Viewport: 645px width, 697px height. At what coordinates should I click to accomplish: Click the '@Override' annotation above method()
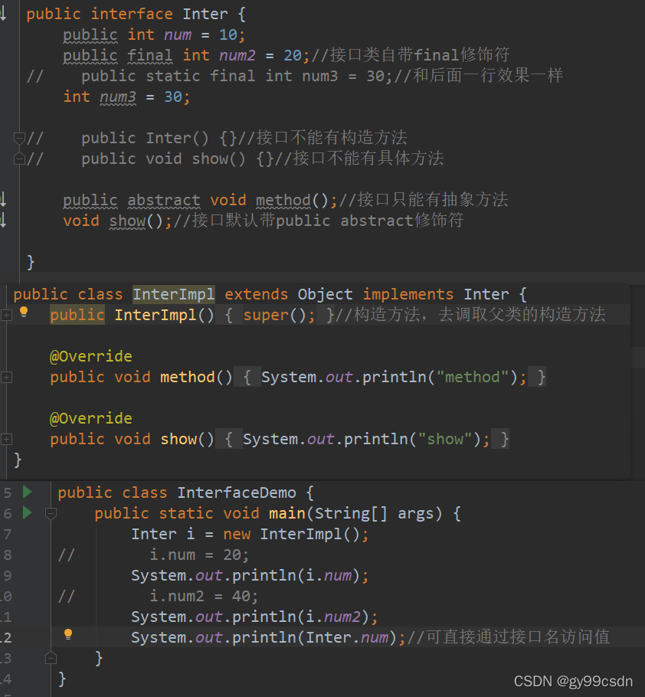click(x=90, y=356)
